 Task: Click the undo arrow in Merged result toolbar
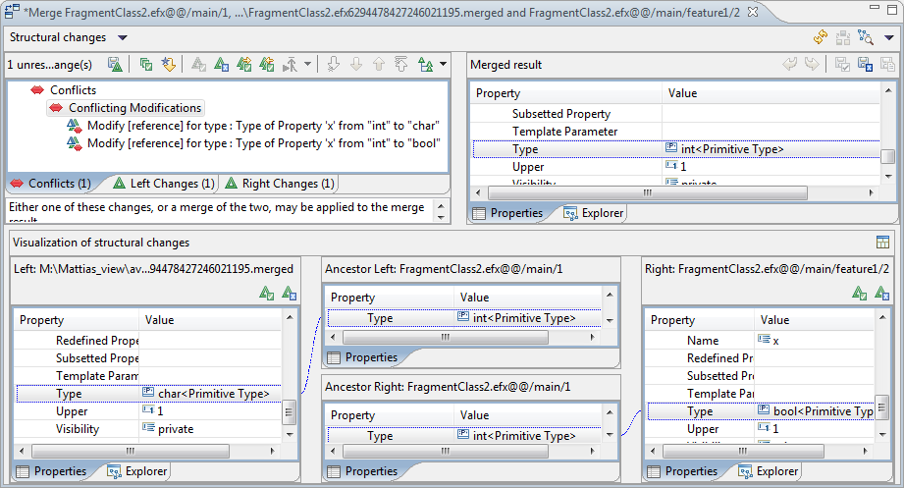click(x=790, y=64)
